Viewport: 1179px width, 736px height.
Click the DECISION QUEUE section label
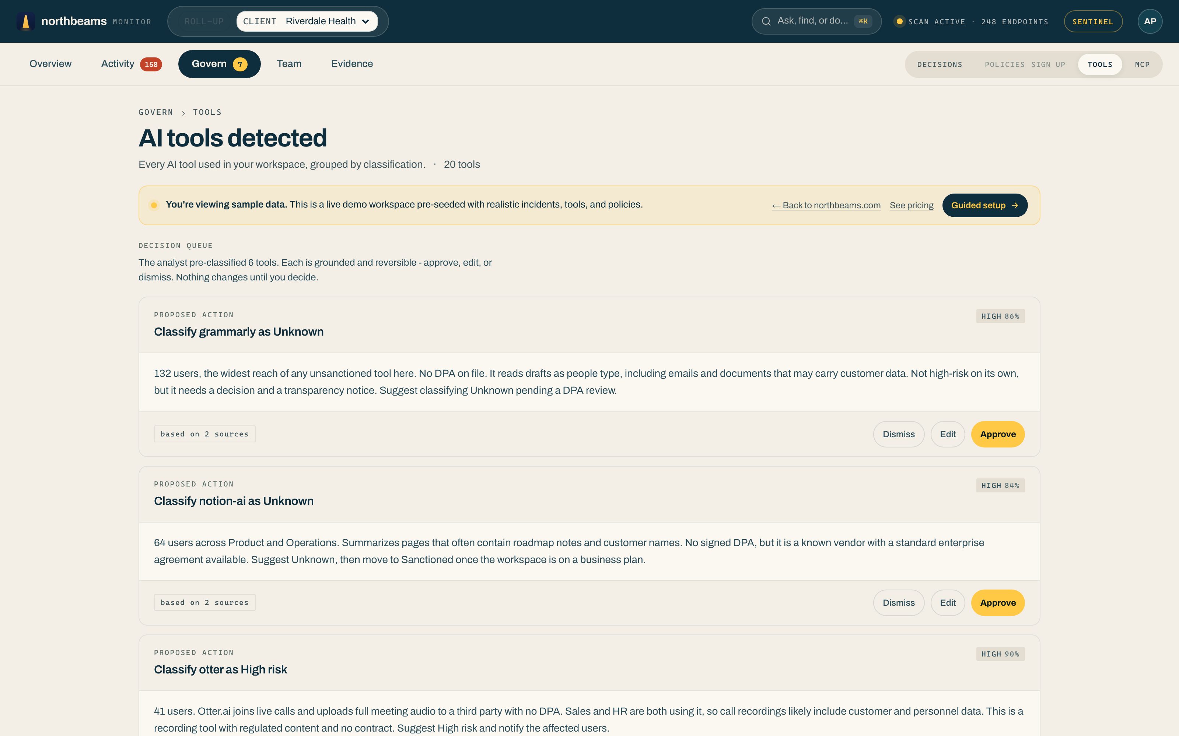point(175,245)
